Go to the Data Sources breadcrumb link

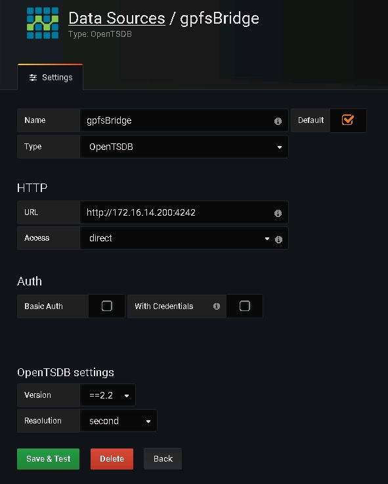tap(117, 18)
